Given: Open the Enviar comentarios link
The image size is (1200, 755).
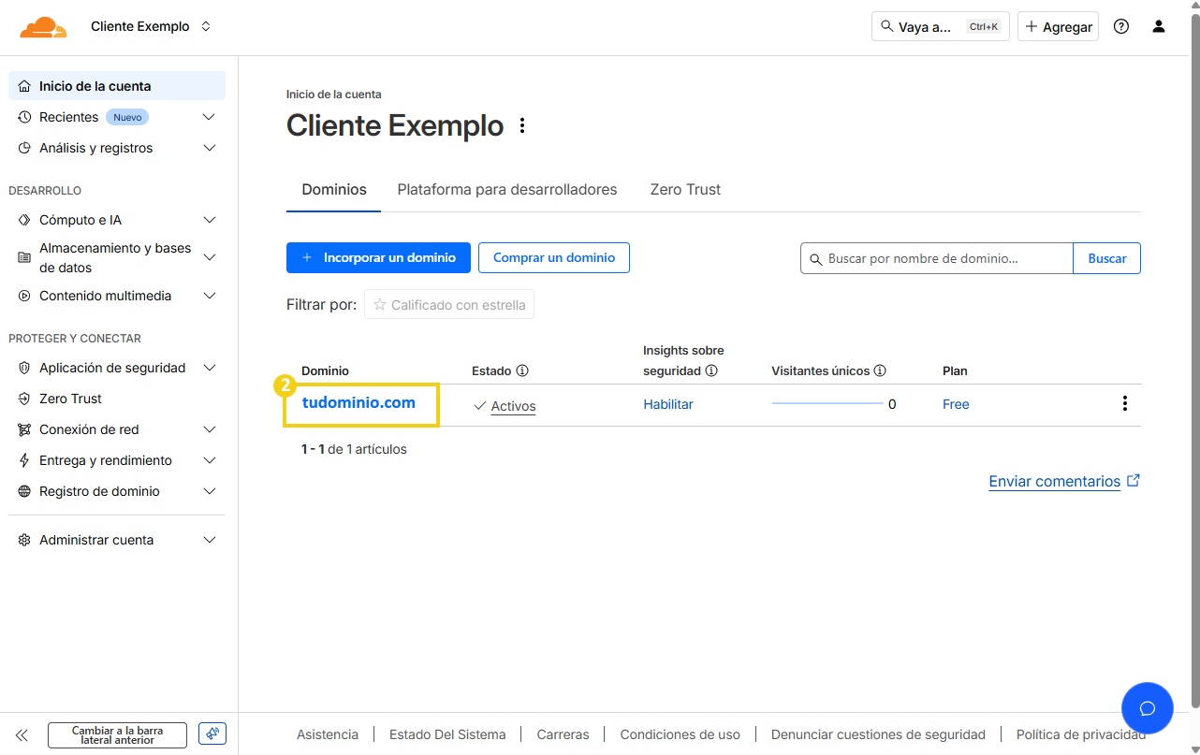Looking at the screenshot, I should click(1055, 481).
